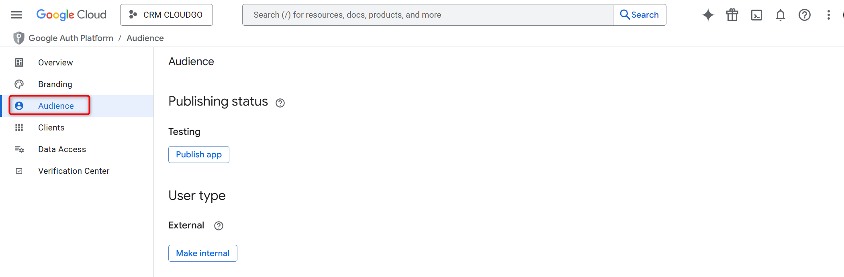Select Overview in the sidebar
This screenshot has height=277, width=844.
[x=55, y=63]
